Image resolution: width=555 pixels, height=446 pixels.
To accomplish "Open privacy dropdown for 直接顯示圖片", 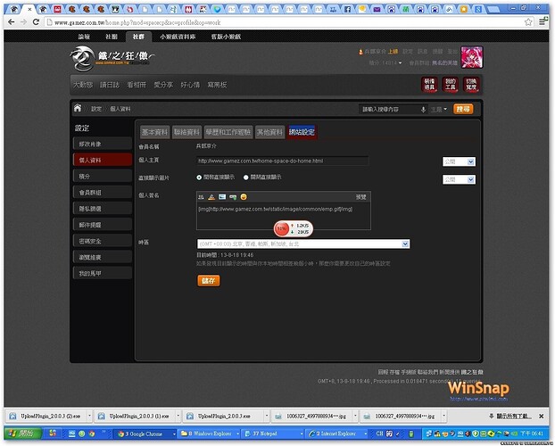I will (459, 179).
